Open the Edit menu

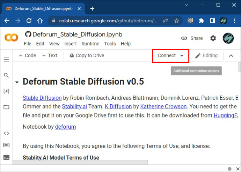(x=40, y=44)
